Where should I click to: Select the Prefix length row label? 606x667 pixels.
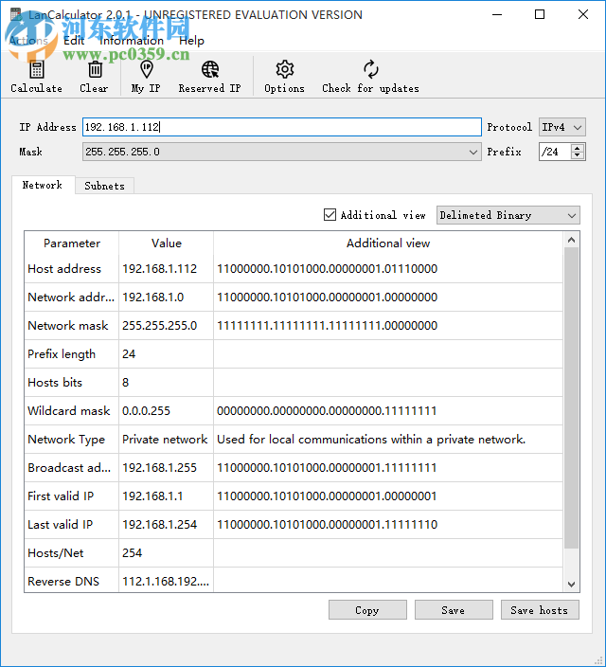pyautogui.click(x=62, y=354)
